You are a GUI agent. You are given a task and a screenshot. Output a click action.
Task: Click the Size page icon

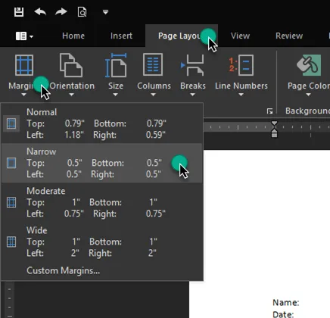coord(116,65)
